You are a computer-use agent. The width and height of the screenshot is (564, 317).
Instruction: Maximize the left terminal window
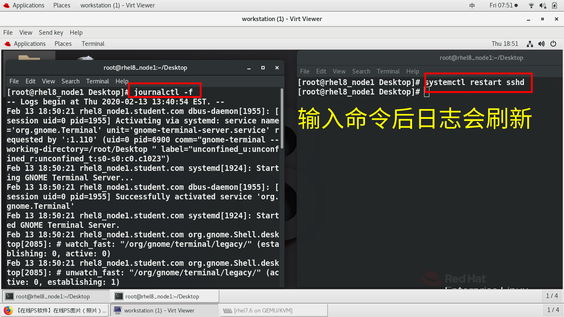[263, 68]
